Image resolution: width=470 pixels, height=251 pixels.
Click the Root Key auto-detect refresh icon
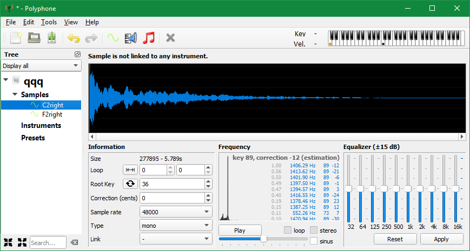point(130,184)
